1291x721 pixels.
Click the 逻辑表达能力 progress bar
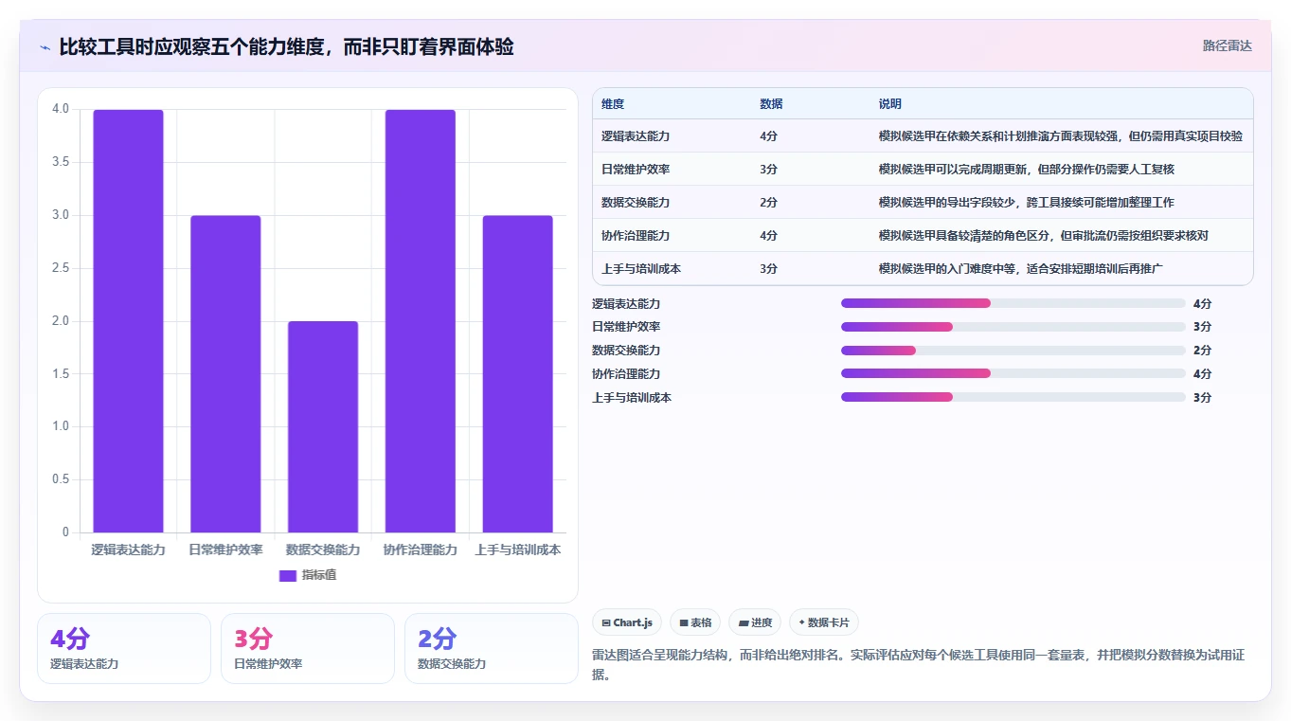pyautogui.click(x=1013, y=303)
